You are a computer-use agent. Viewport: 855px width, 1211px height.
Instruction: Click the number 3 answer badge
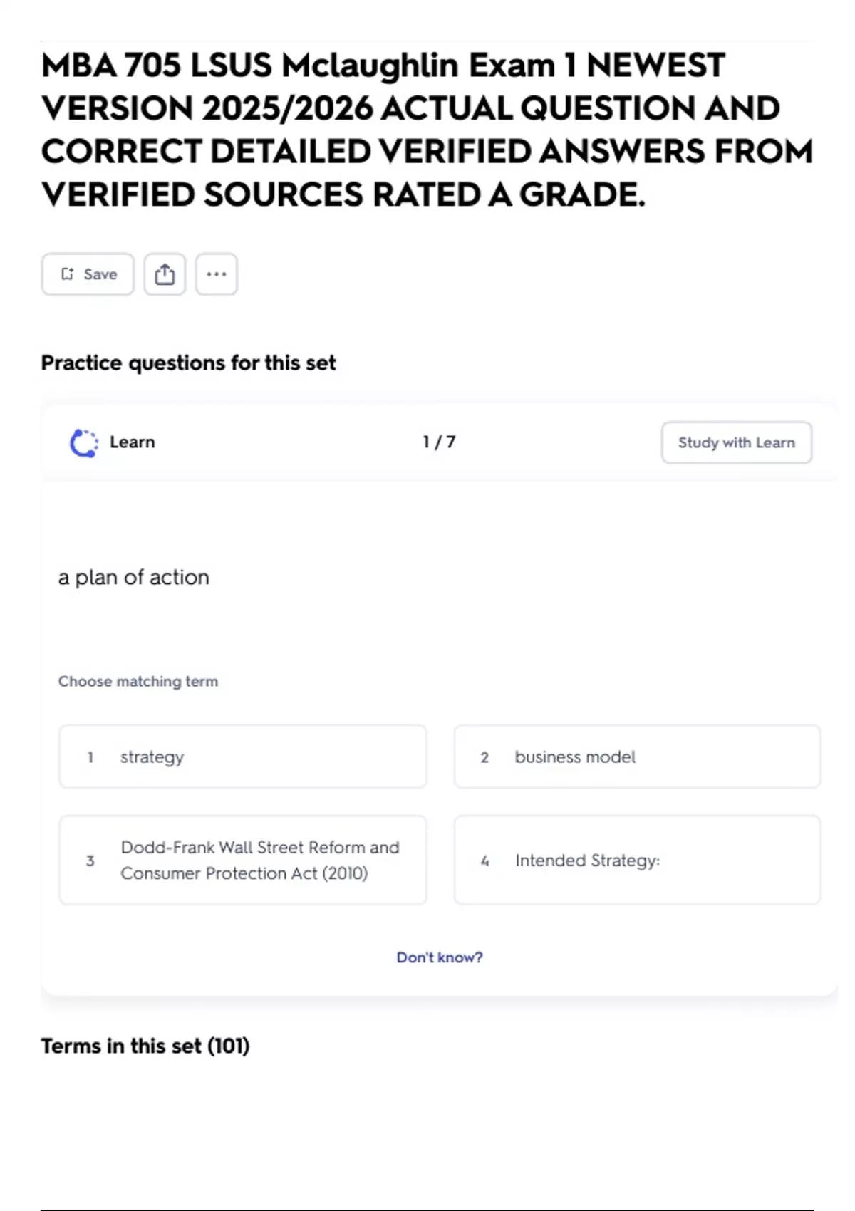tap(90, 861)
